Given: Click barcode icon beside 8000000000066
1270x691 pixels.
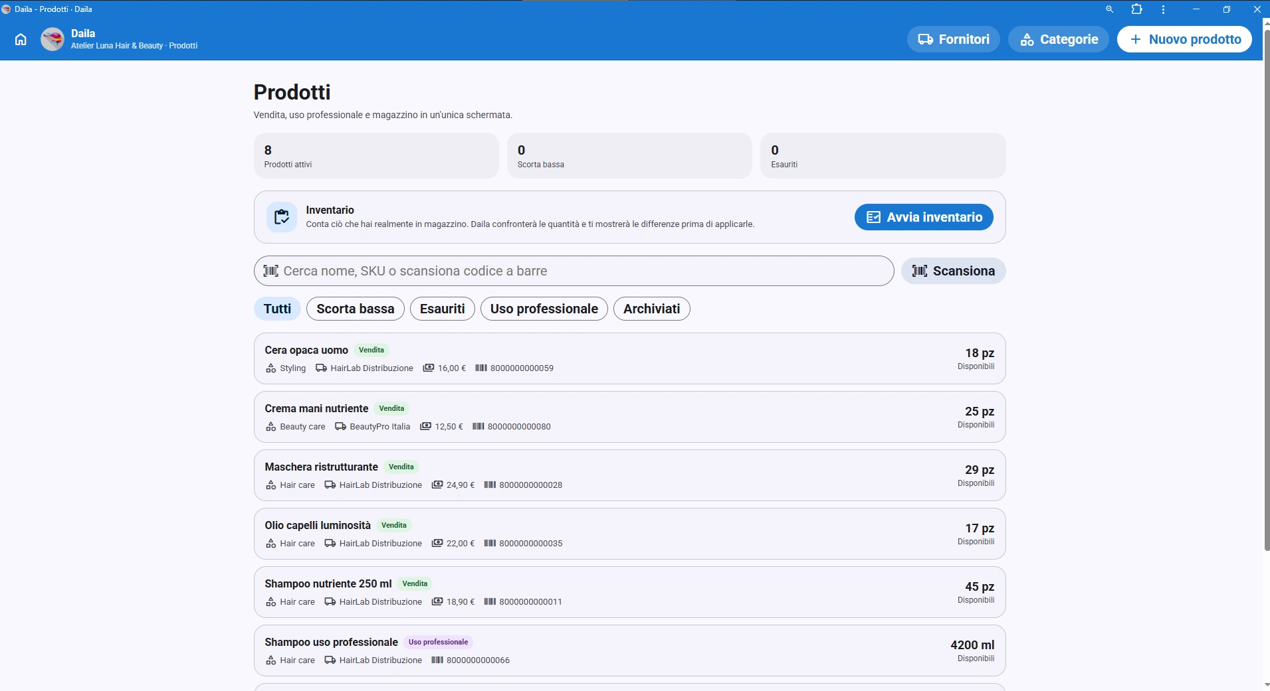Looking at the screenshot, I should [x=437, y=660].
